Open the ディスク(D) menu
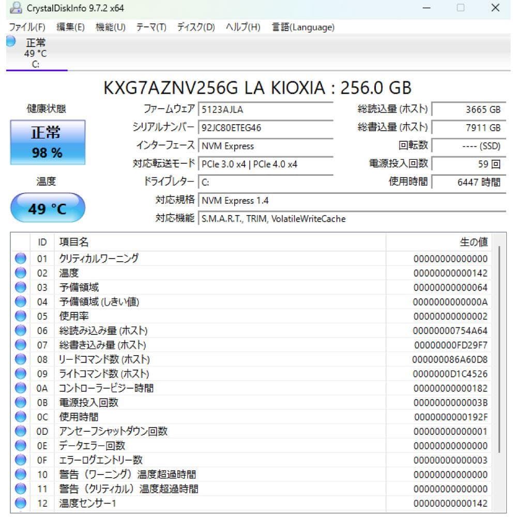This screenshot has width=517, height=517. pyautogui.click(x=196, y=27)
